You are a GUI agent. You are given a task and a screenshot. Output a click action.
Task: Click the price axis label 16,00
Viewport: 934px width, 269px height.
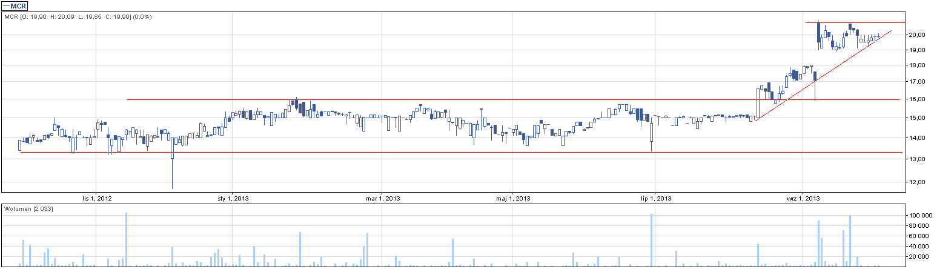(x=918, y=99)
